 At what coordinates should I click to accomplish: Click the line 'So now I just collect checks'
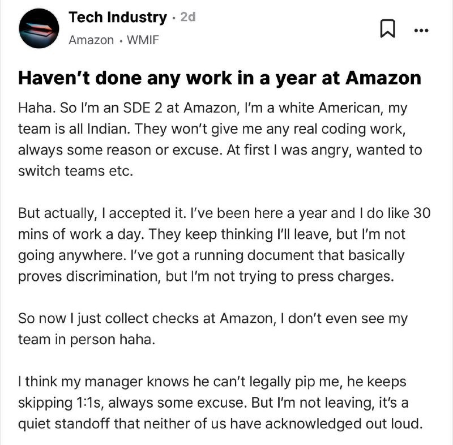tap(213, 319)
